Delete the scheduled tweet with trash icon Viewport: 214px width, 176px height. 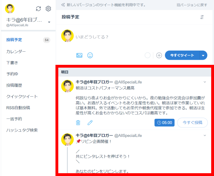(78, 123)
